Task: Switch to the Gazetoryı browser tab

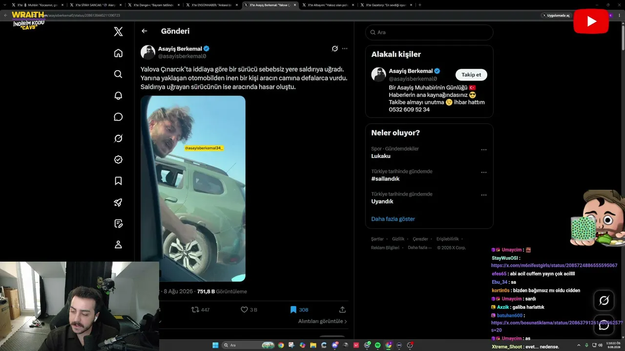Action: tap(386, 5)
